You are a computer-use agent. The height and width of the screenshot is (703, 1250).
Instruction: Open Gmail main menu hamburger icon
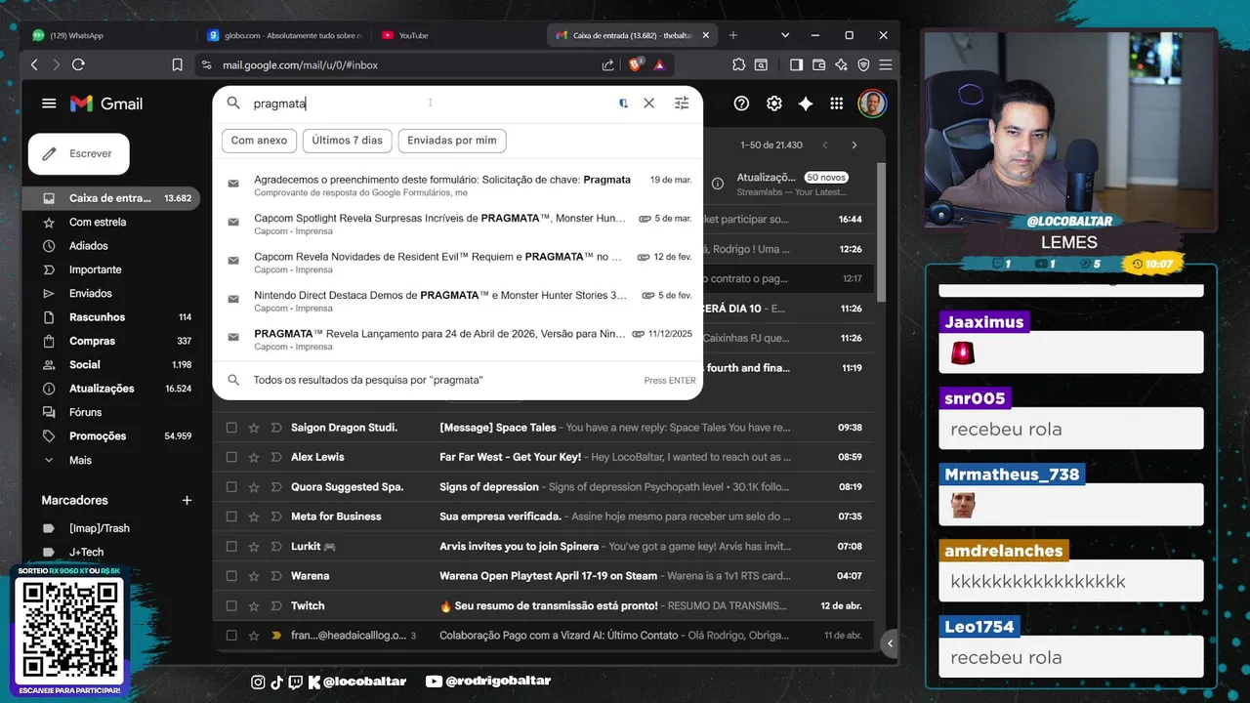(x=49, y=103)
